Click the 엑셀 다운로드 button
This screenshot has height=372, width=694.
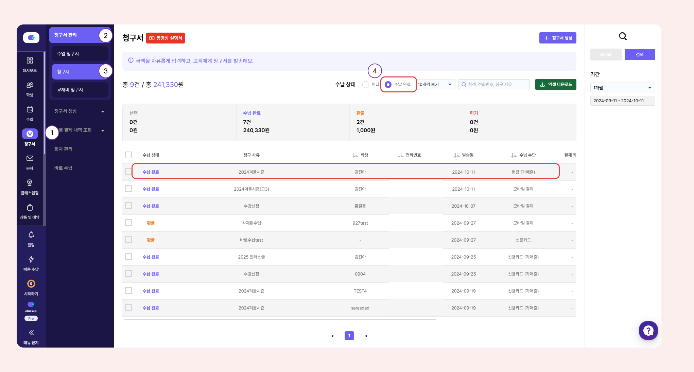pyautogui.click(x=556, y=85)
